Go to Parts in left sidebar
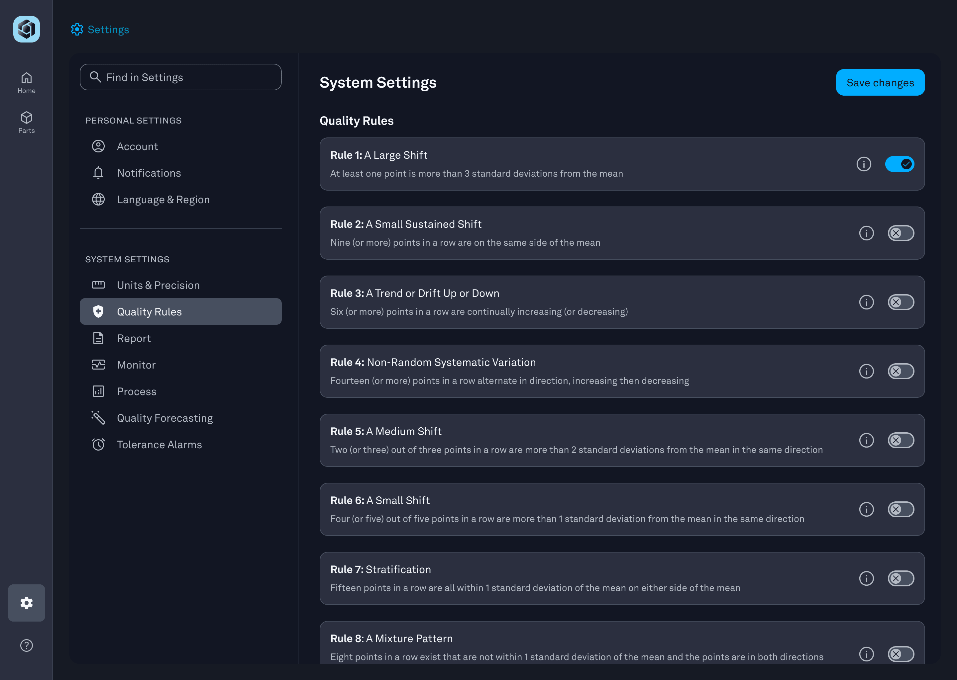 [x=26, y=122]
